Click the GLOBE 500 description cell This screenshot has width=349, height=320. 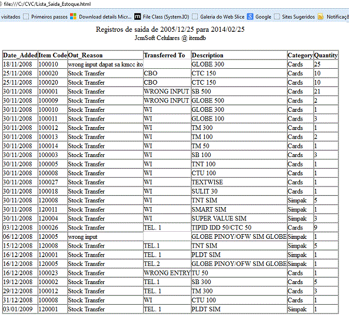(240, 101)
